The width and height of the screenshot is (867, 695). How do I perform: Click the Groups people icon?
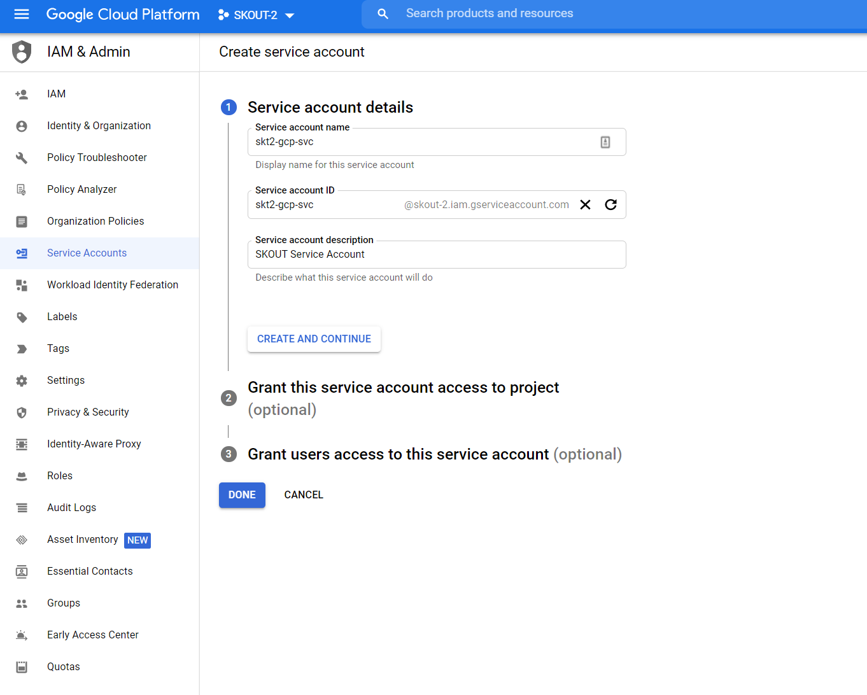point(22,603)
